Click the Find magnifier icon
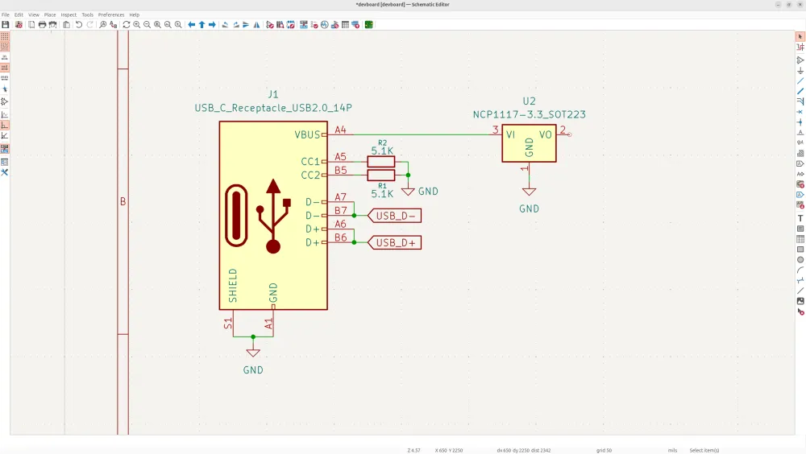The height and width of the screenshot is (454, 806). (103, 25)
